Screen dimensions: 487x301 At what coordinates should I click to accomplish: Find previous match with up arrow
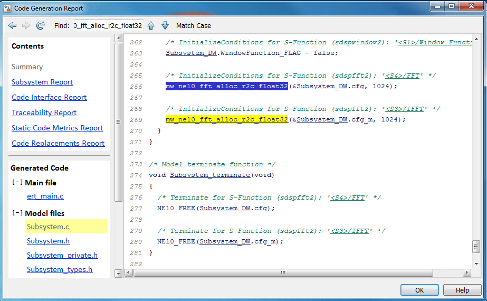pos(151,25)
